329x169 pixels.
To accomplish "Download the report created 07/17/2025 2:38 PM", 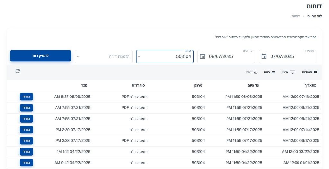I will tap(26, 140).
